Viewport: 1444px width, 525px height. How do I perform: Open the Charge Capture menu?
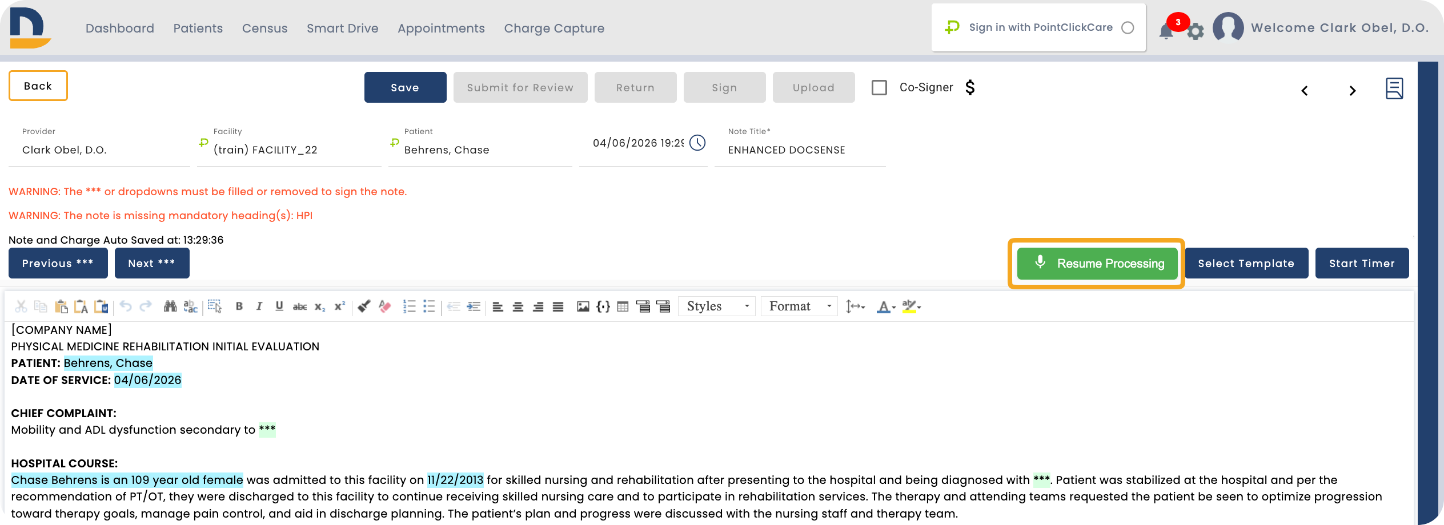coord(554,28)
